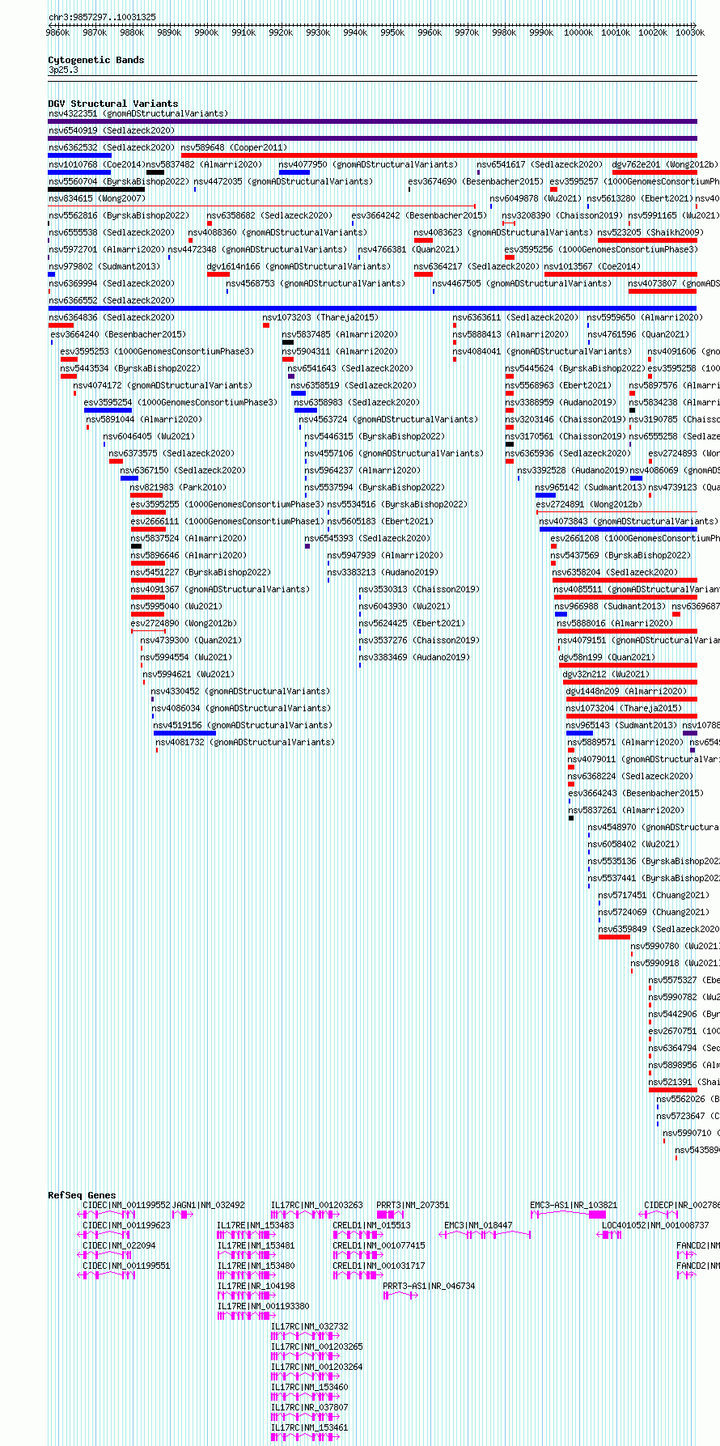The width and height of the screenshot is (720, 1446).
Task: Click the 9900k ruler position mark
Action: coord(206,32)
